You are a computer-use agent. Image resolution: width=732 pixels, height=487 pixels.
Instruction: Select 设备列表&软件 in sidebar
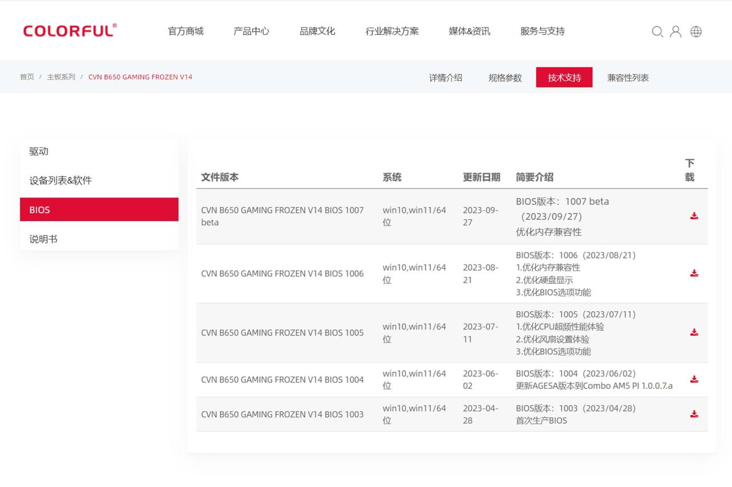tap(99, 180)
